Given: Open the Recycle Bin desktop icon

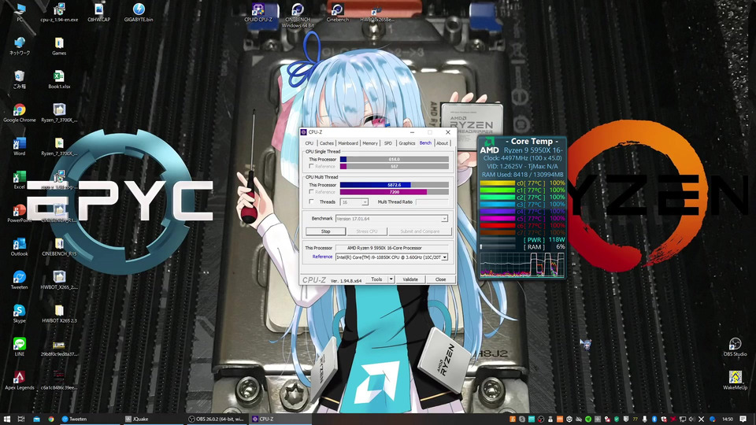Looking at the screenshot, I should [19, 79].
